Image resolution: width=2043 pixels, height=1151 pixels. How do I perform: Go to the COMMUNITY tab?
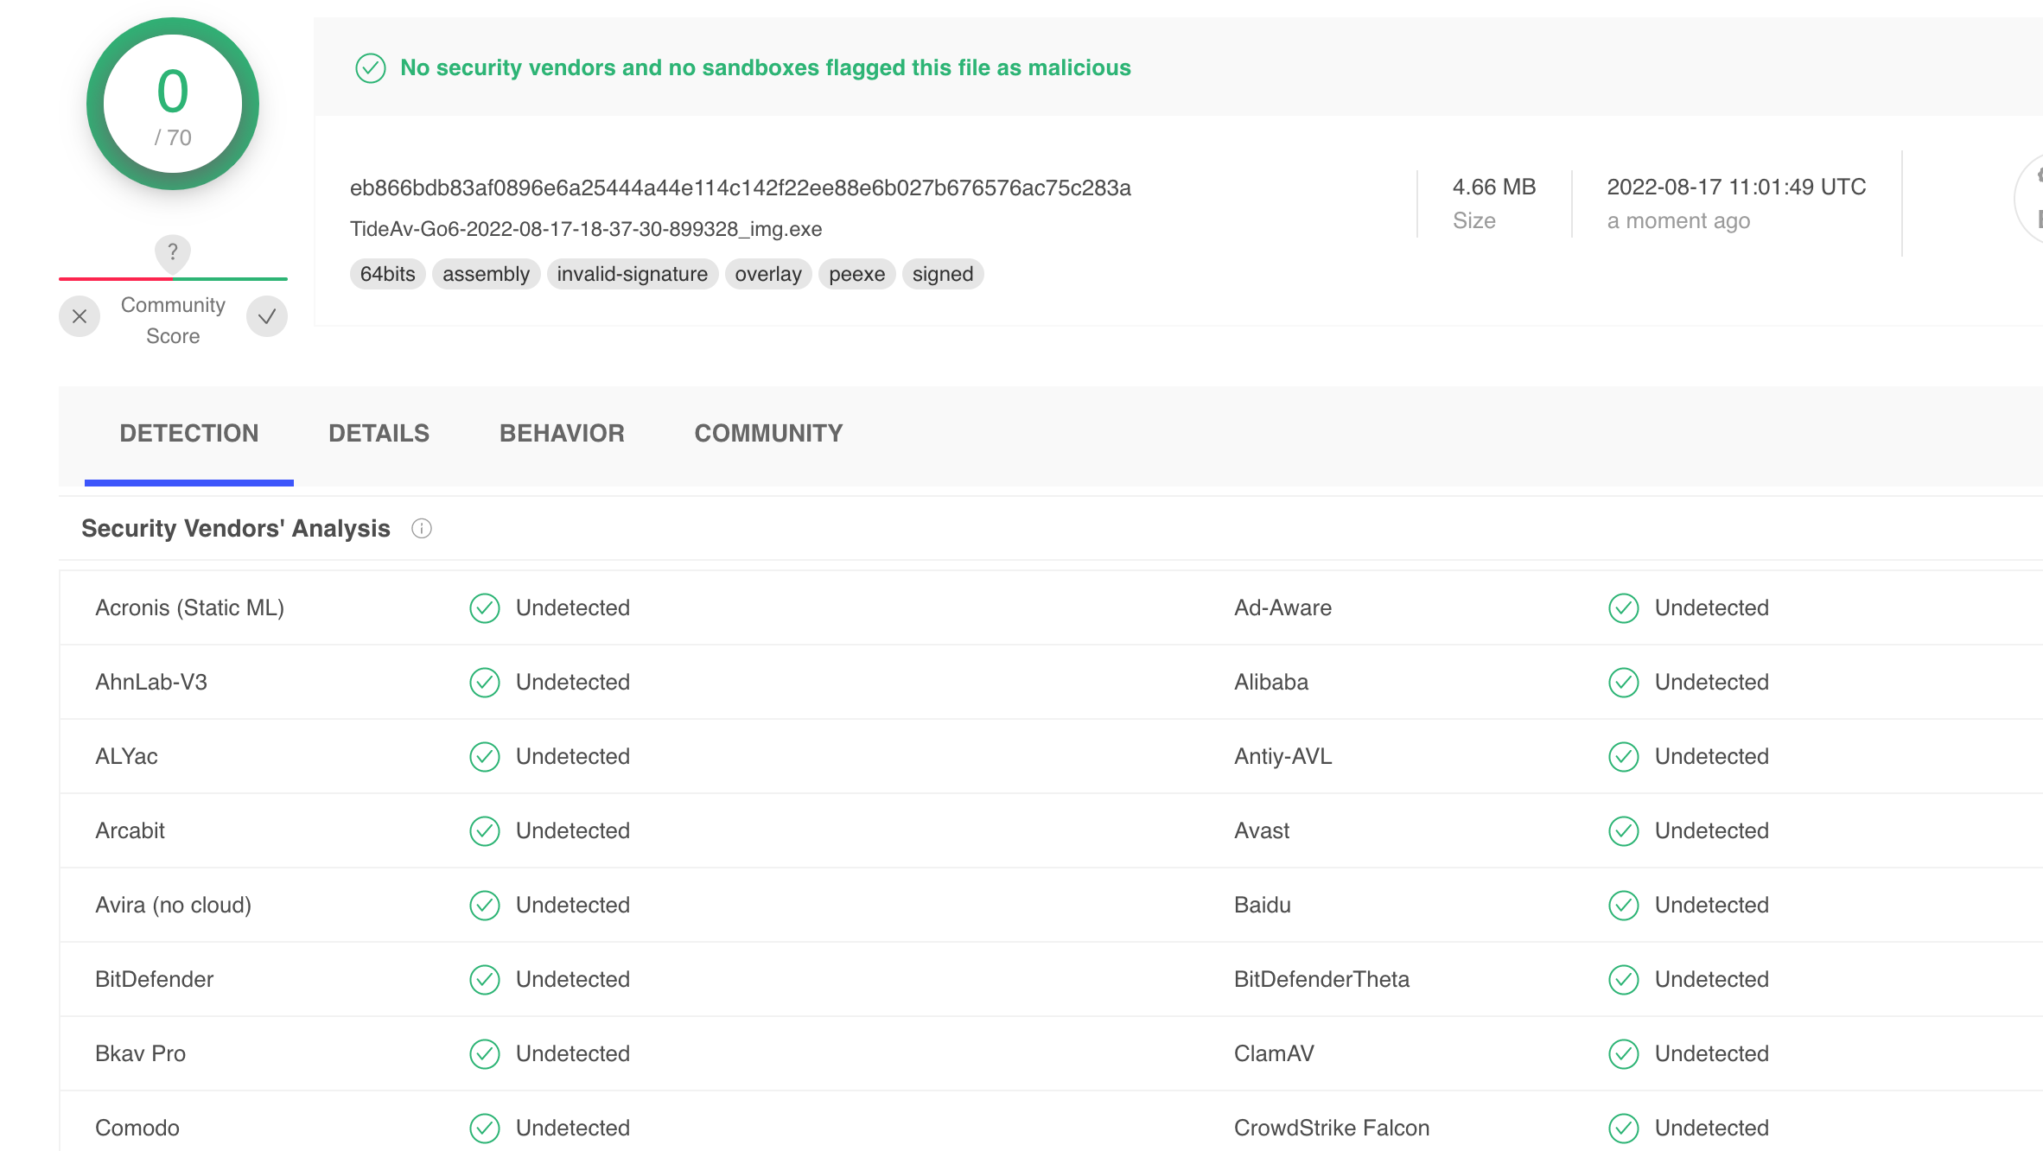tap(768, 434)
